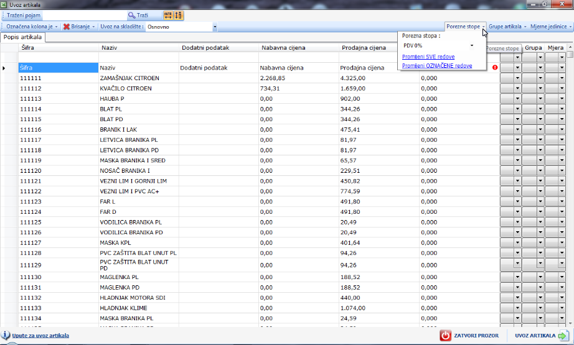Select the Popis artikala tab

click(22, 37)
